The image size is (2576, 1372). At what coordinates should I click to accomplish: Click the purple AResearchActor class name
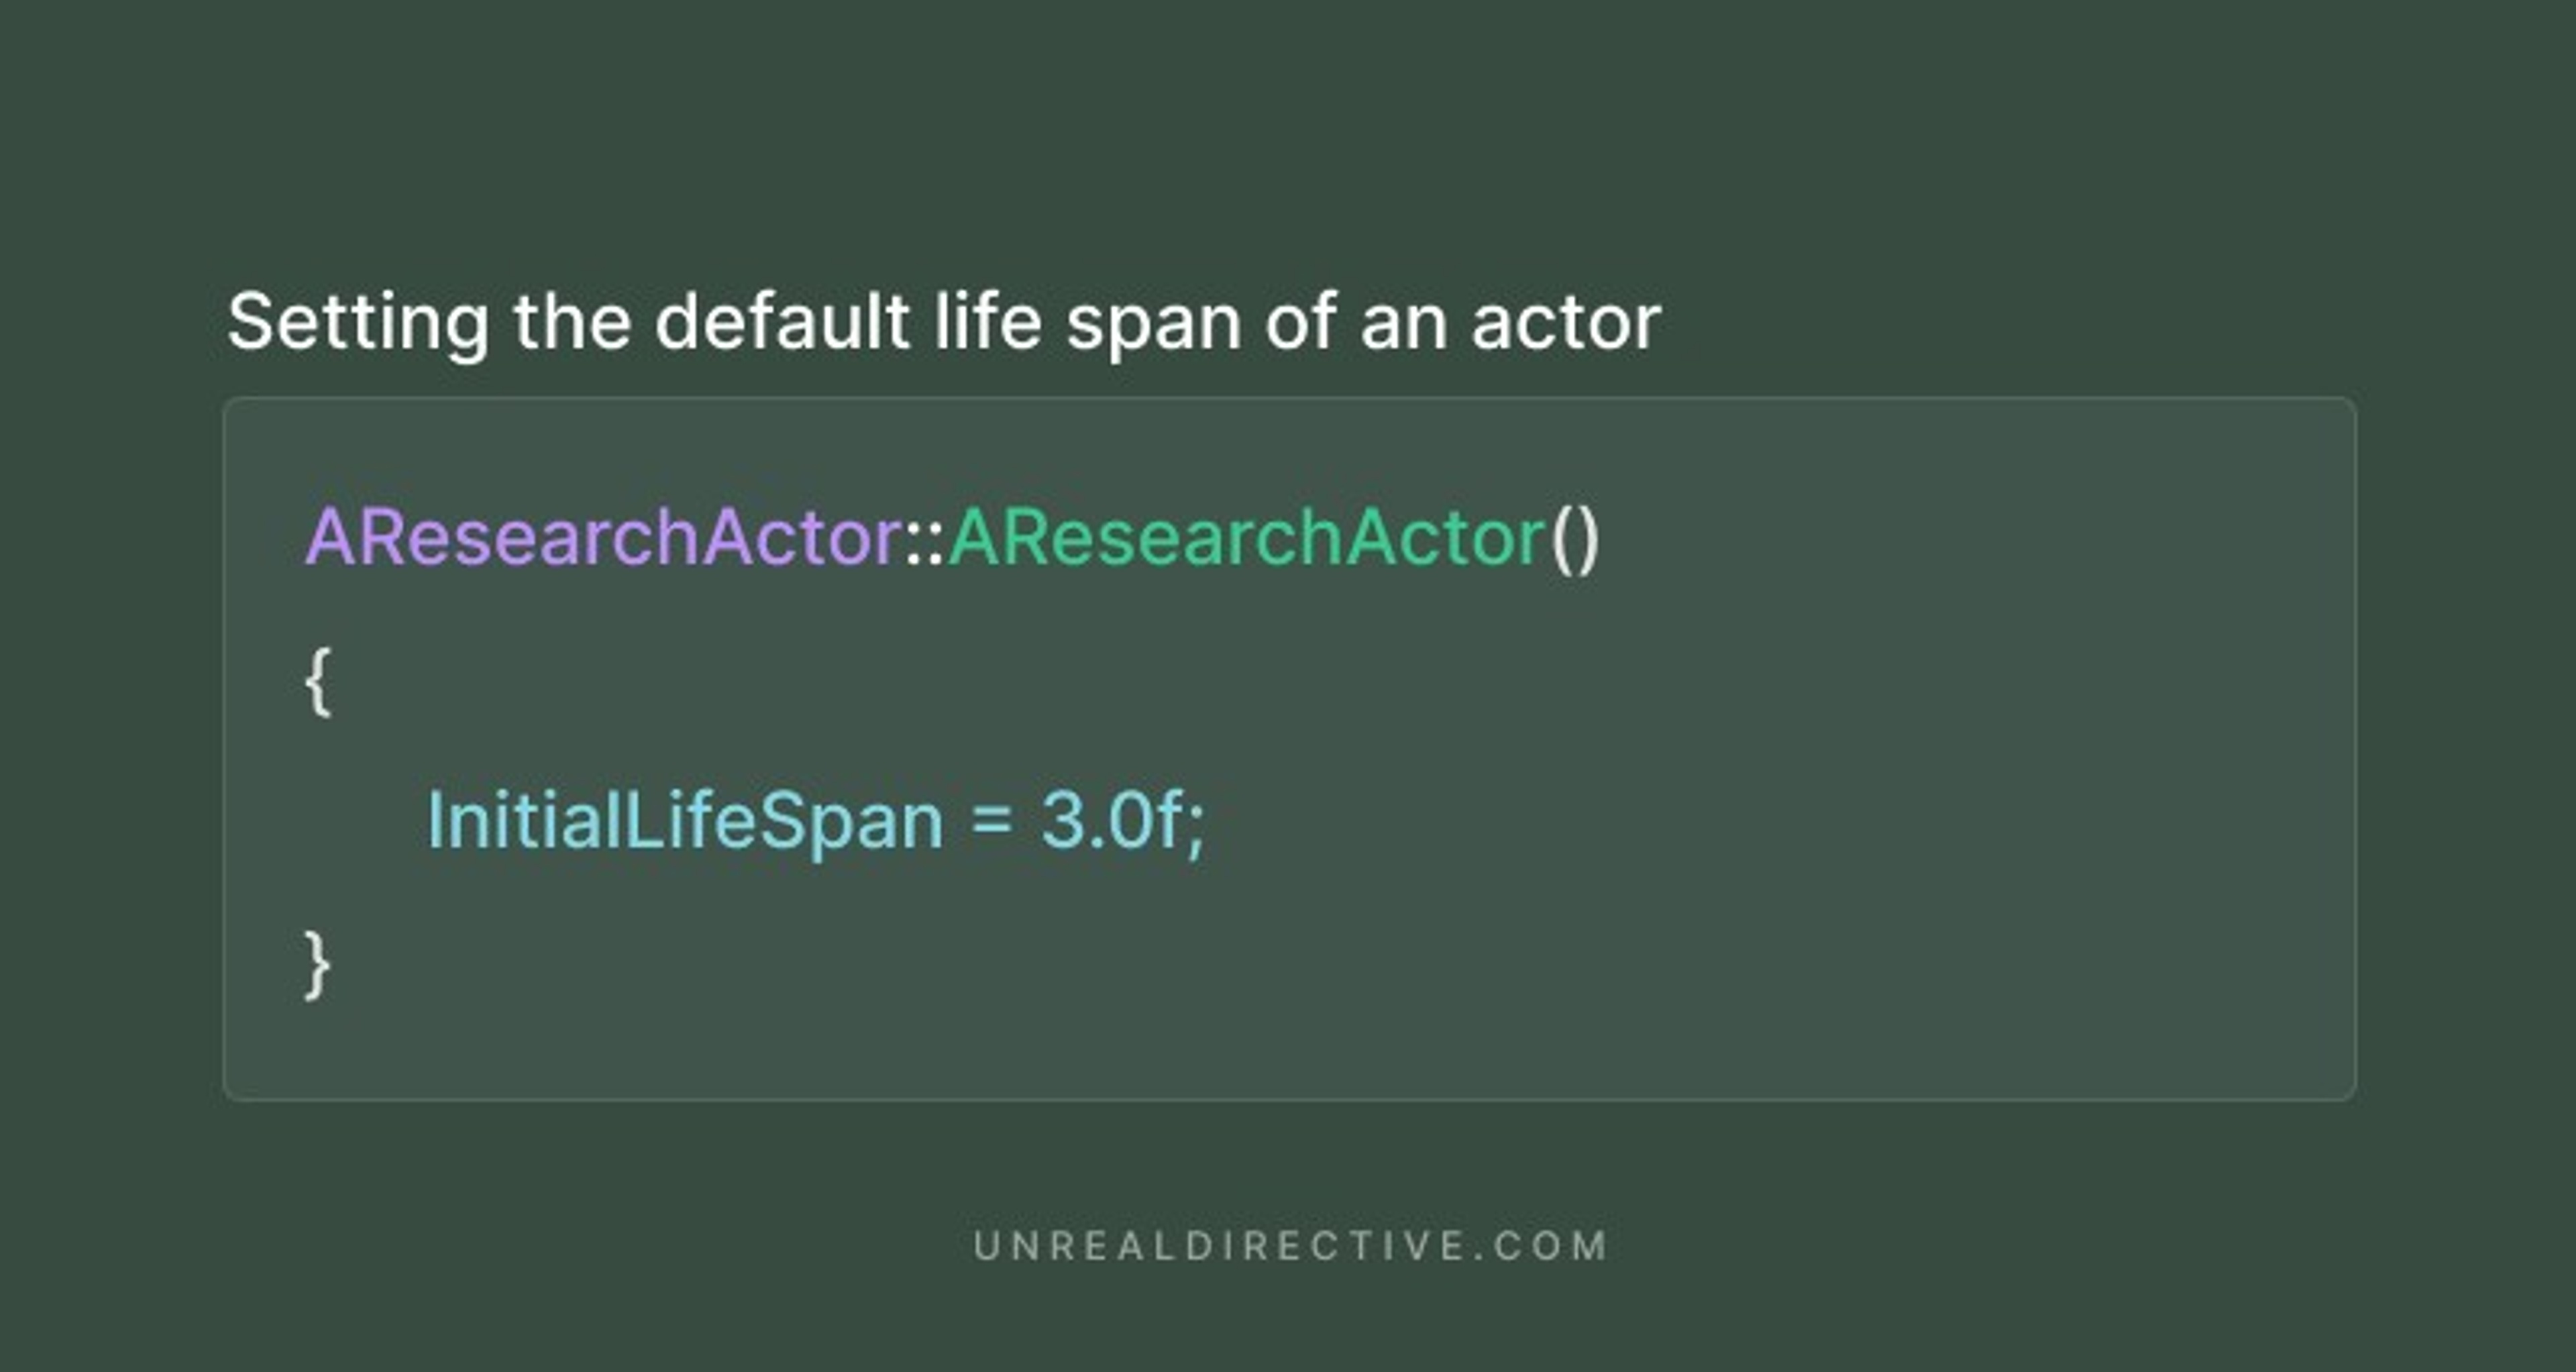pos(603,538)
